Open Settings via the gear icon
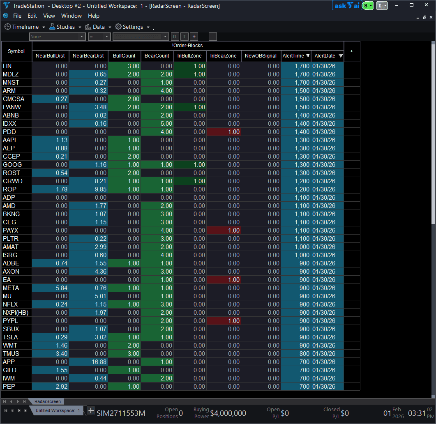Image resolution: width=436 pixels, height=424 pixels. pos(118,26)
